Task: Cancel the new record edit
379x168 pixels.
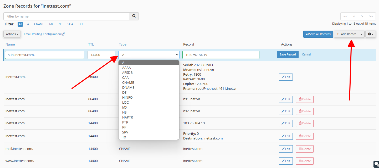Action: point(306,54)
